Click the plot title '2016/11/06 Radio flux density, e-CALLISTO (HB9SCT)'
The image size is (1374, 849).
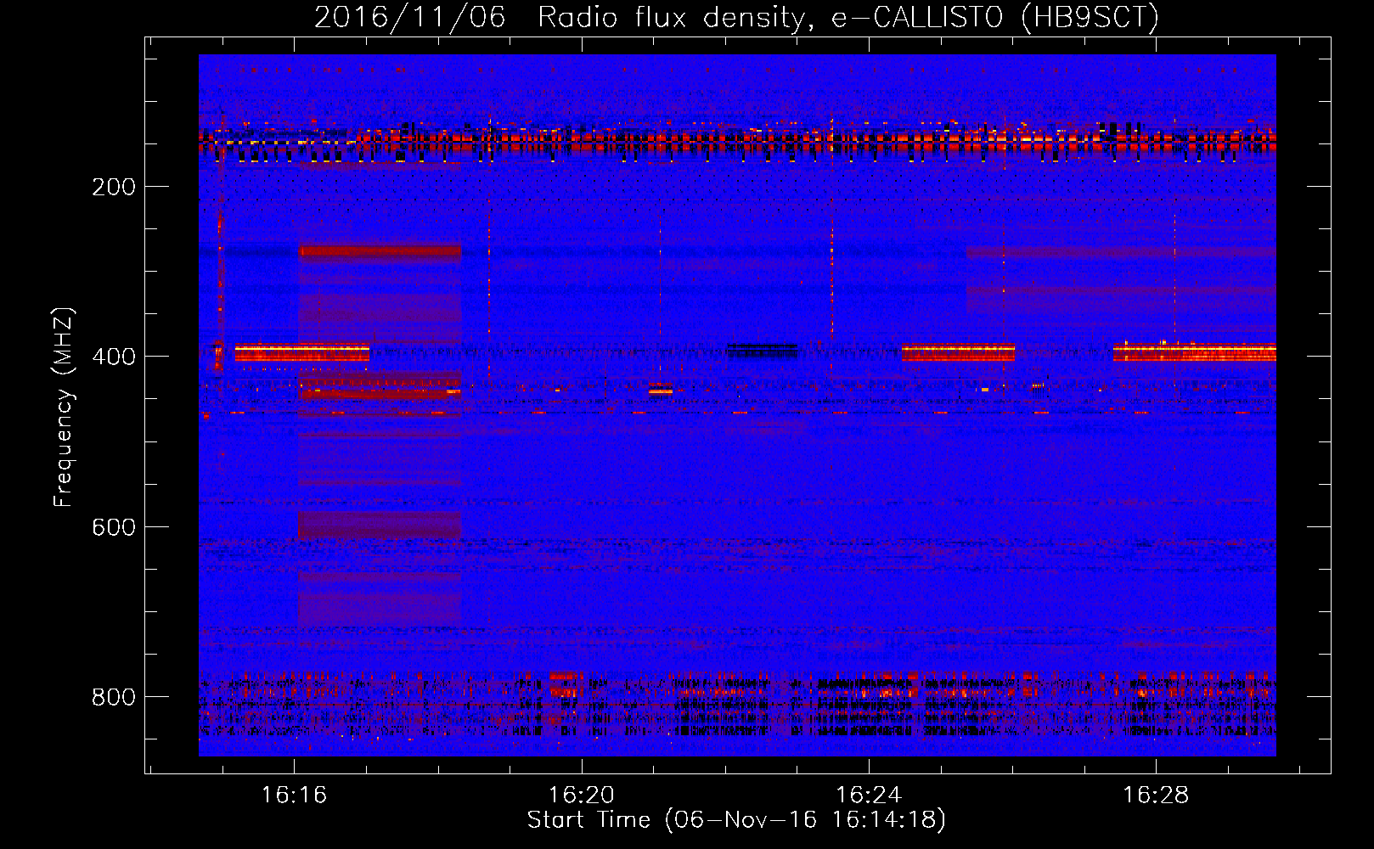736,17
